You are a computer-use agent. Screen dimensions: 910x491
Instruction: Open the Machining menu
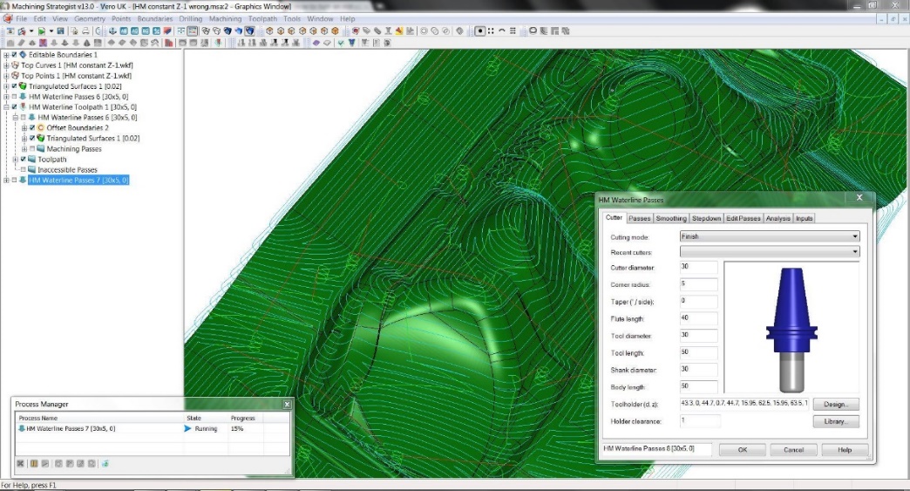pyautogui.click(x=225, y=18)
